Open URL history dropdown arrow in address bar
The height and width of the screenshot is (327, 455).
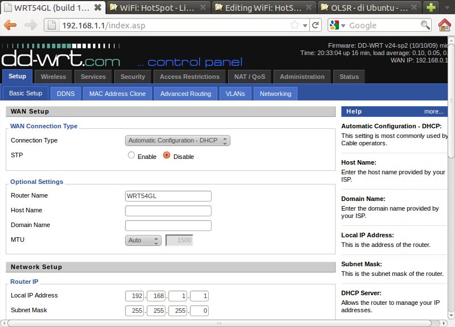305,26
